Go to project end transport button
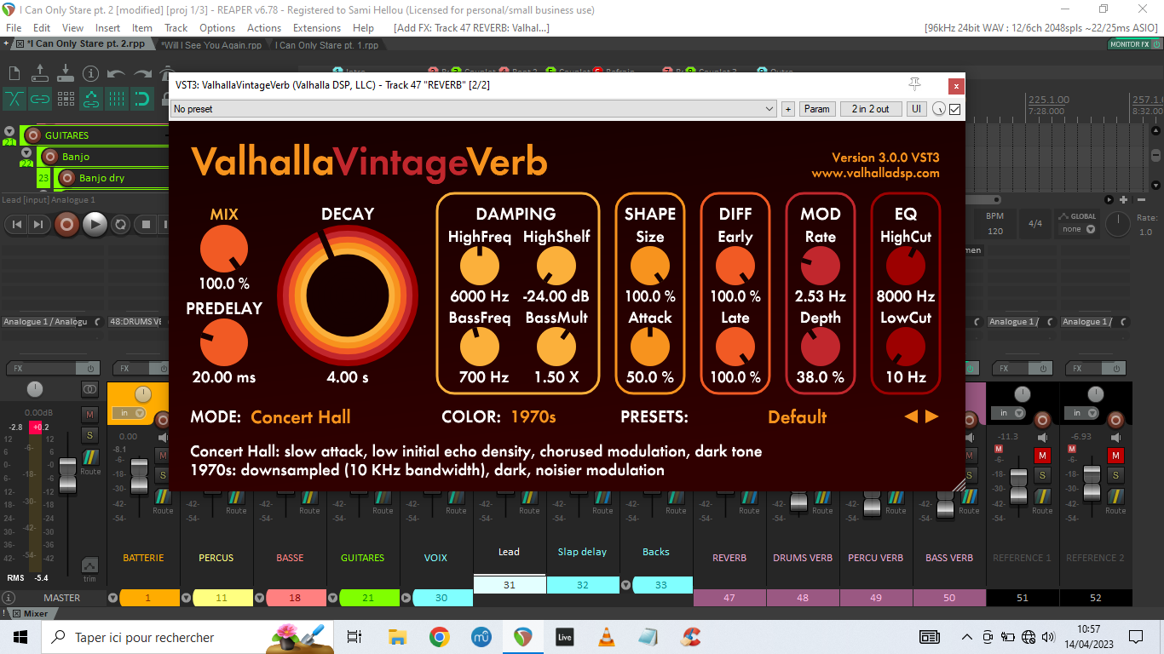 tap(39, 224)
